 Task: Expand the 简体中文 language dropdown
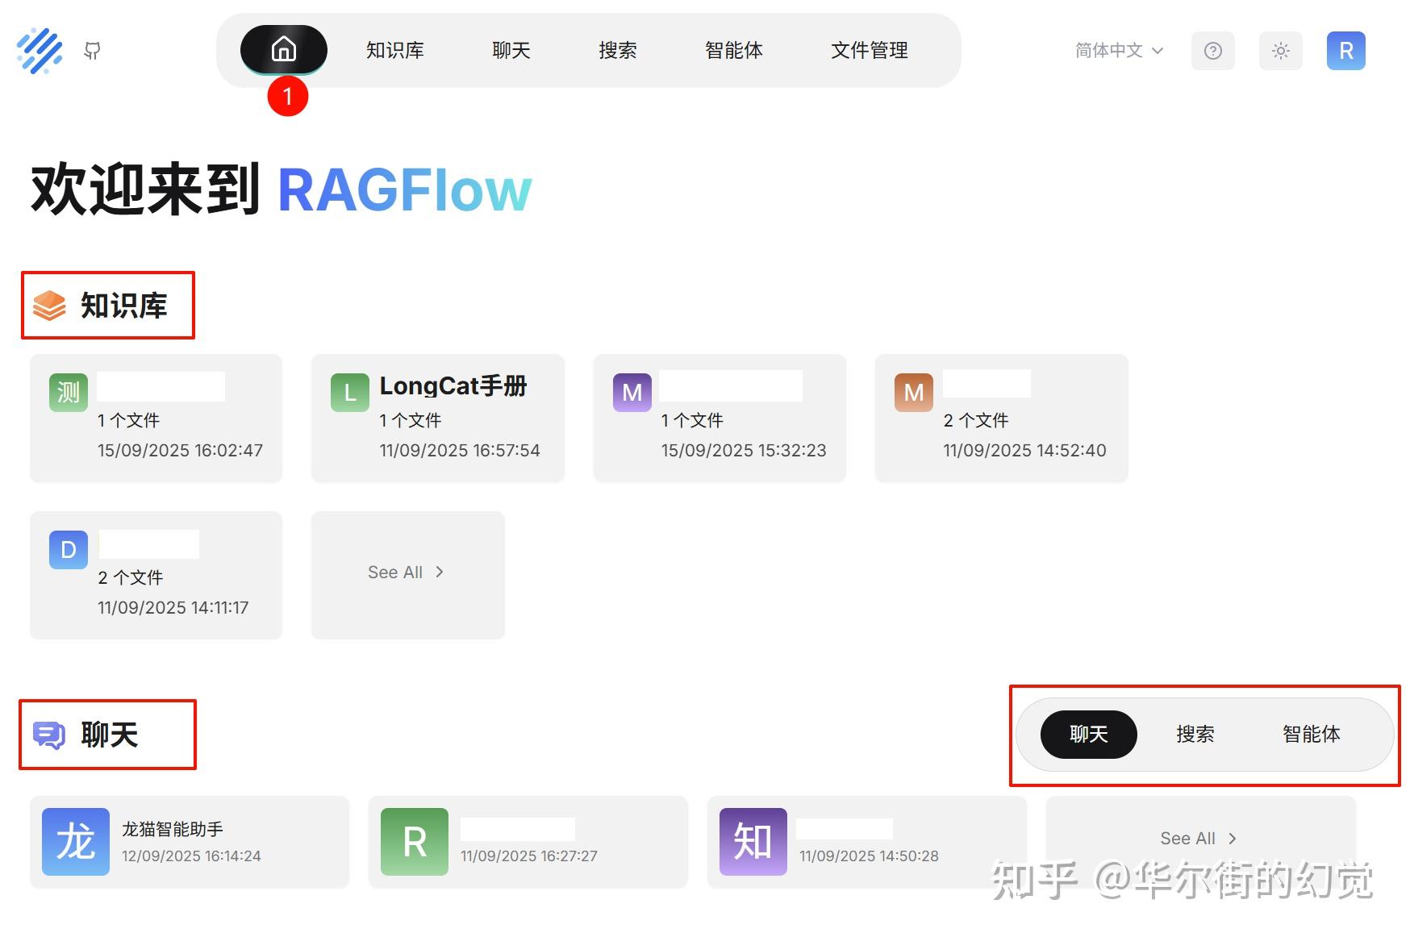coord(1117,51)
